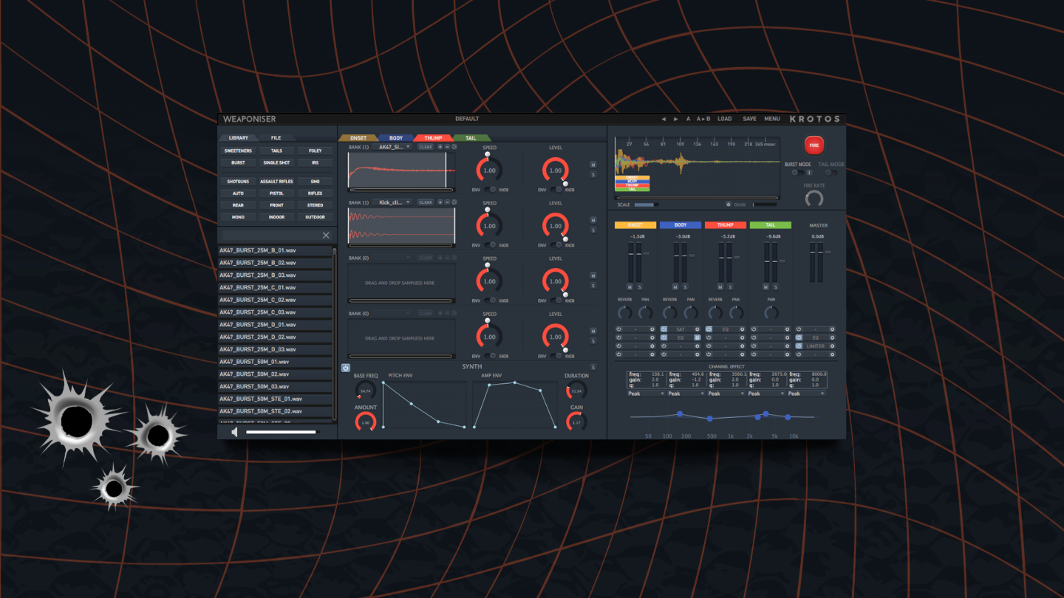Hit the red FIRE button
Viewport: 1064px width, 598px height.
point(814,145)
